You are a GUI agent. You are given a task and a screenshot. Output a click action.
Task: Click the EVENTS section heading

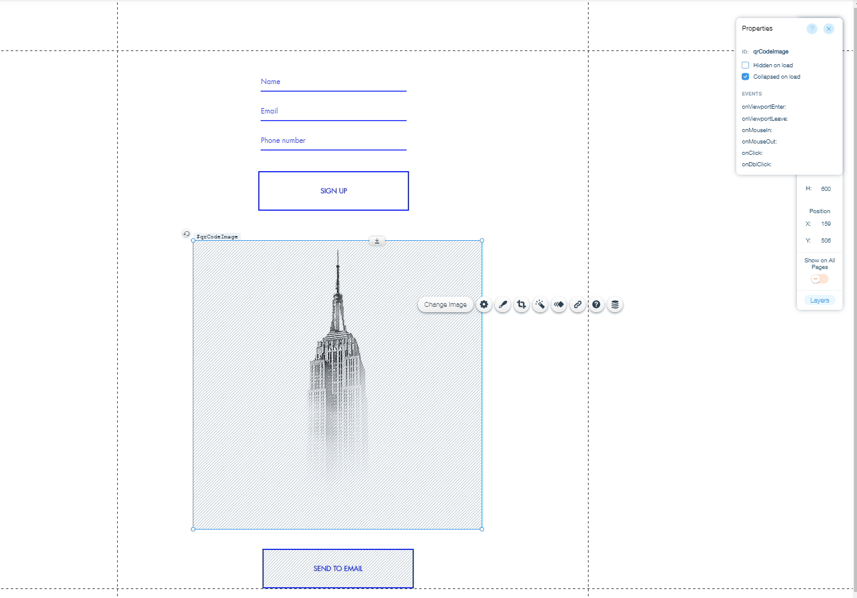(752, 94)
